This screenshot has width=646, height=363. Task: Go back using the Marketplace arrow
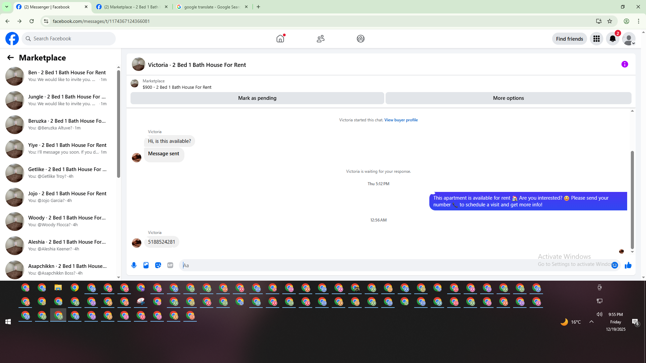(10, 58)
